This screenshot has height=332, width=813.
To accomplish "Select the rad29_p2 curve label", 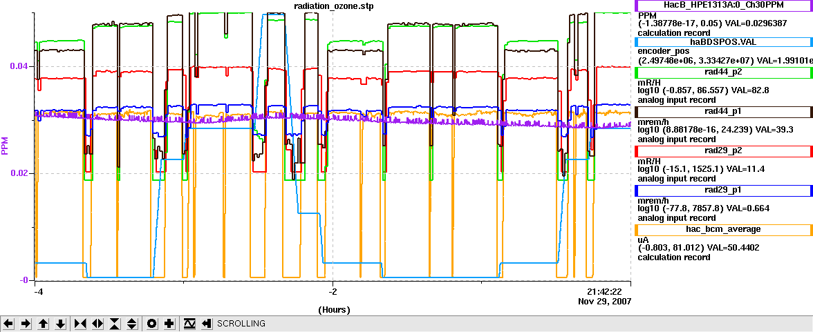I will tap(723, 151).
